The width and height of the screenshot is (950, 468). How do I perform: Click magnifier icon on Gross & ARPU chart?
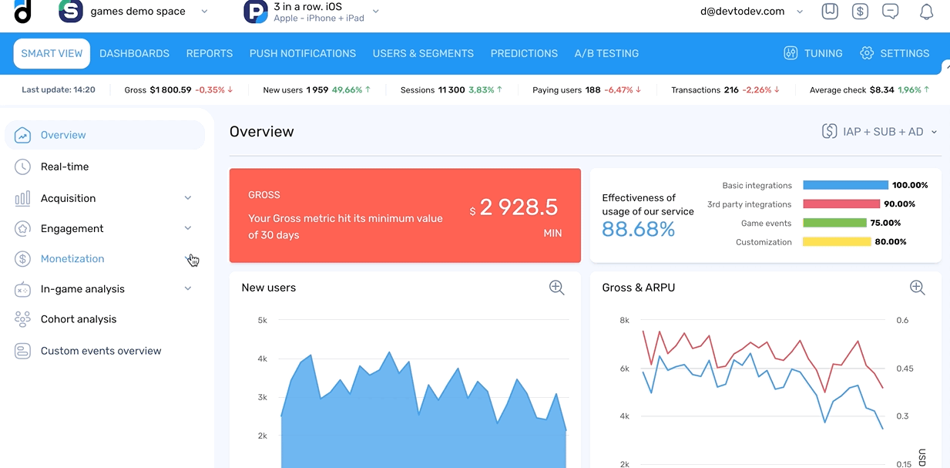pyautogui.click(x=917, y=288)
